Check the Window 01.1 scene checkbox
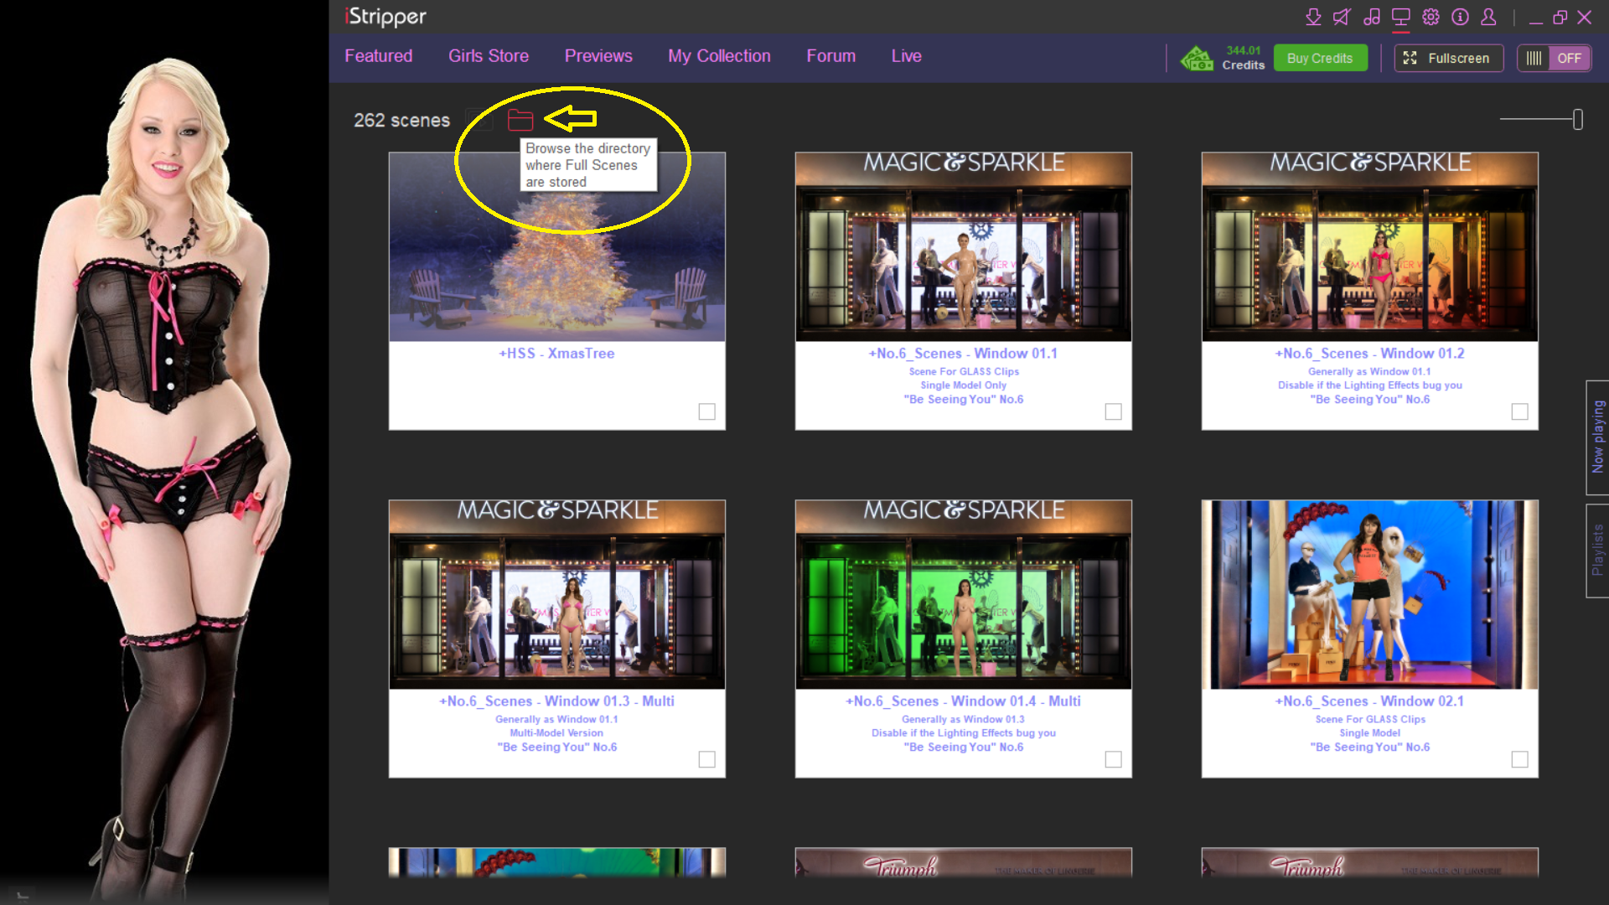Screen dimensions: 1609x905 tap(1113, 411)
